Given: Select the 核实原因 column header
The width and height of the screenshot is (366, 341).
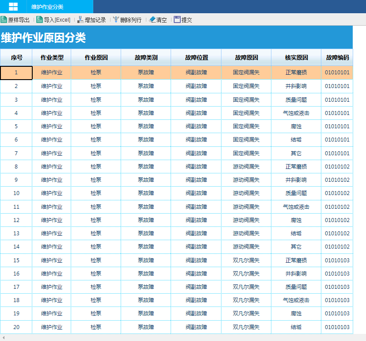Looking at the screenshot, I should pyautogui.click(x=296, y=57).
